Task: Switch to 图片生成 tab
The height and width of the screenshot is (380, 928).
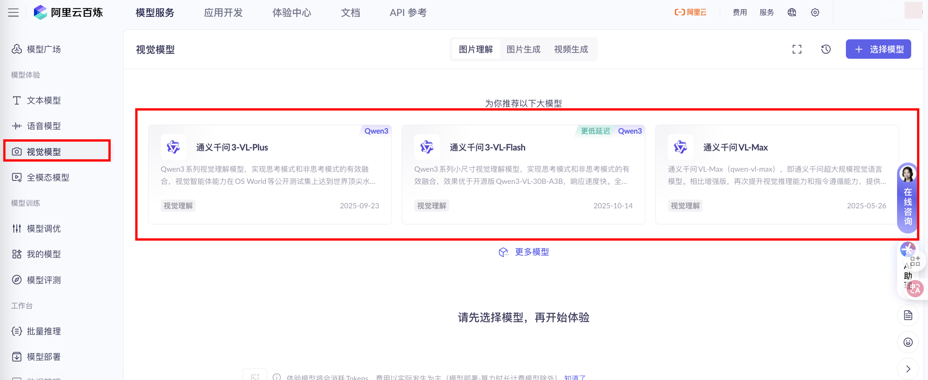Action: (x=524, y=49)
